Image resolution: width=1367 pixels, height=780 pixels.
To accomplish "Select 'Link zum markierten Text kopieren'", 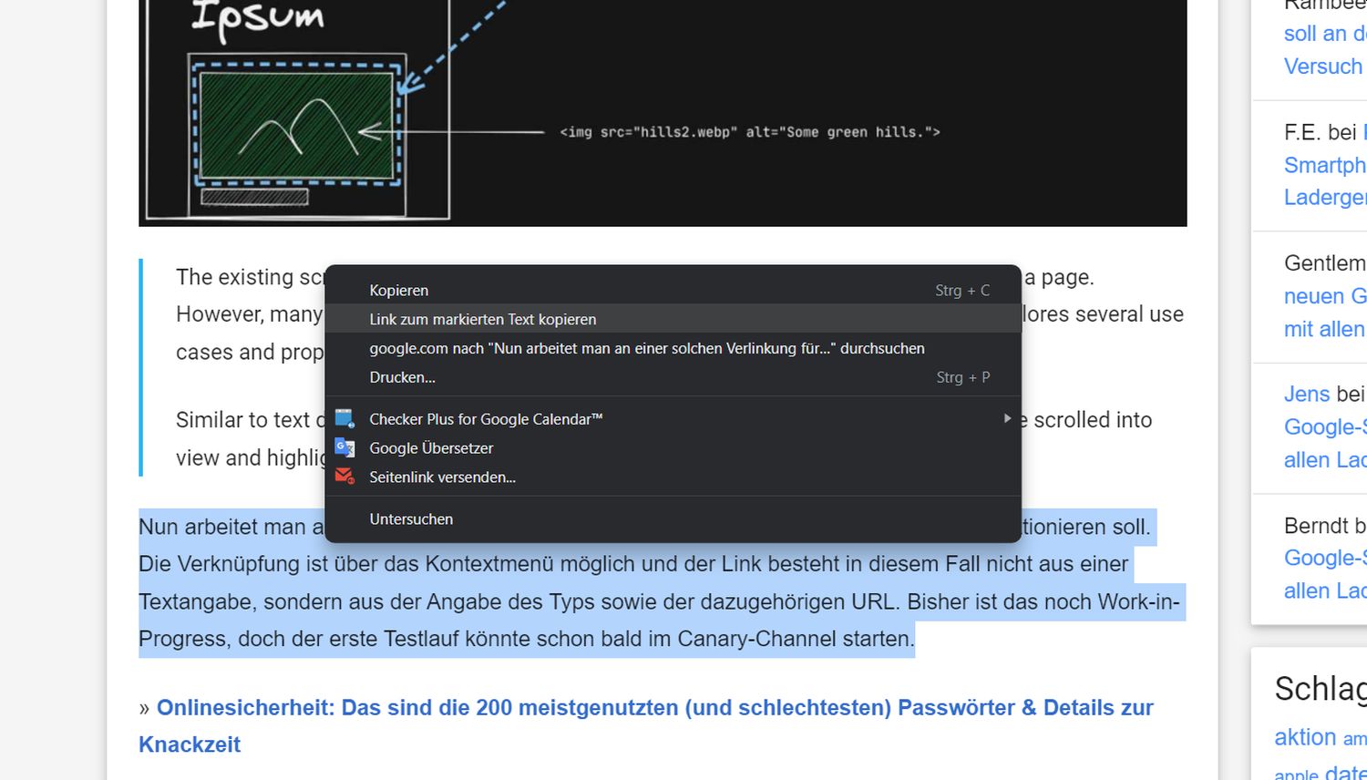I will tap(482, 320).
